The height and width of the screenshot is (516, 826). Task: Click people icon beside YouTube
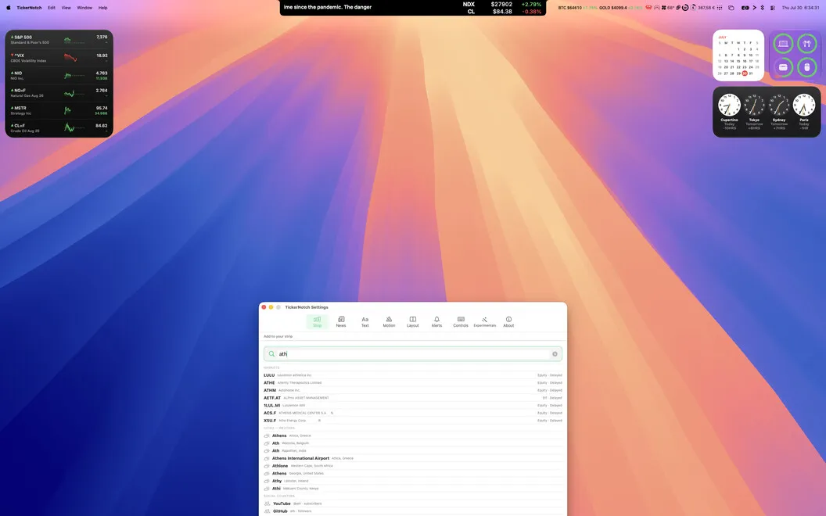click(267, 503)
